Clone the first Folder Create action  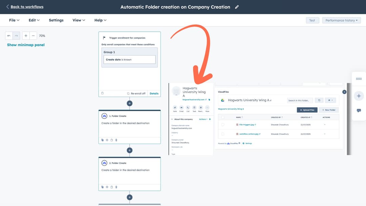coord(102,140)
